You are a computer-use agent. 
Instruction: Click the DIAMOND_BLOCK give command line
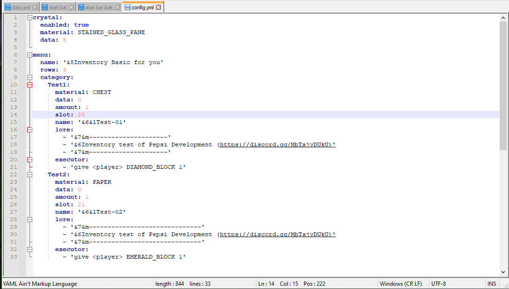click(x=124, y=167)
